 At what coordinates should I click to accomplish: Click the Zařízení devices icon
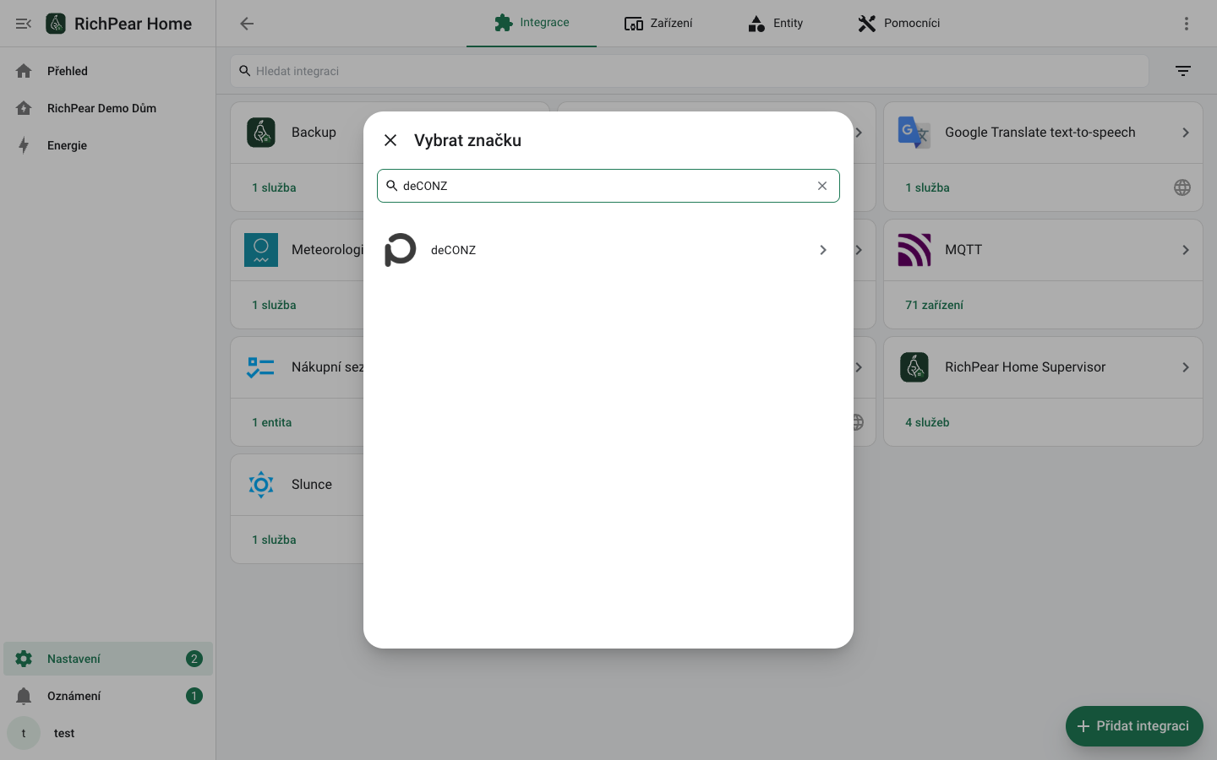pyautogui.click(x=634, y=24)
